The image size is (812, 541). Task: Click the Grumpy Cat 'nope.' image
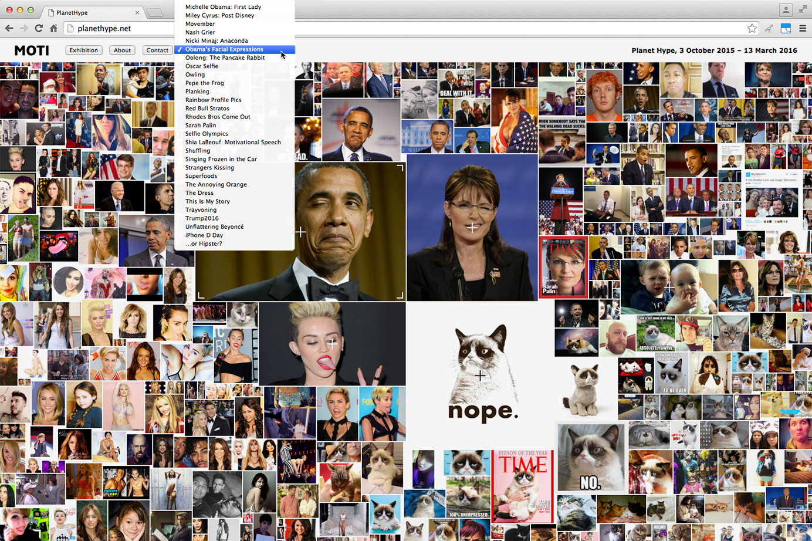481,373
